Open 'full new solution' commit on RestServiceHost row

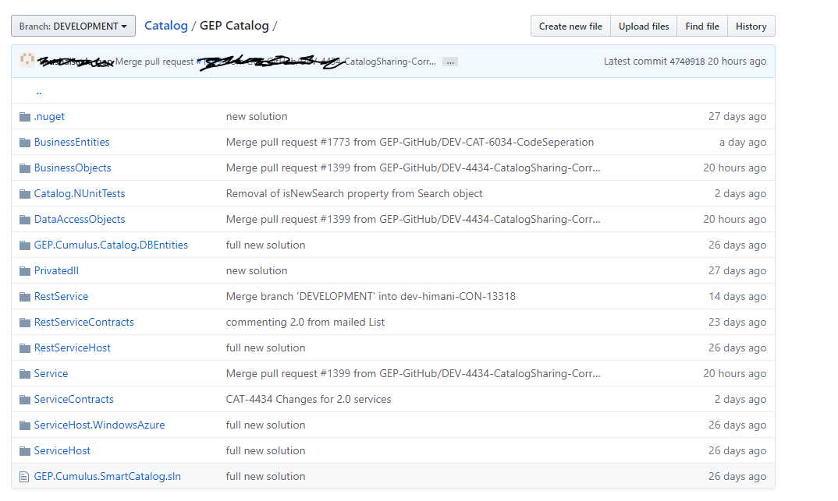pyautogui.click(x=265, y=348)
